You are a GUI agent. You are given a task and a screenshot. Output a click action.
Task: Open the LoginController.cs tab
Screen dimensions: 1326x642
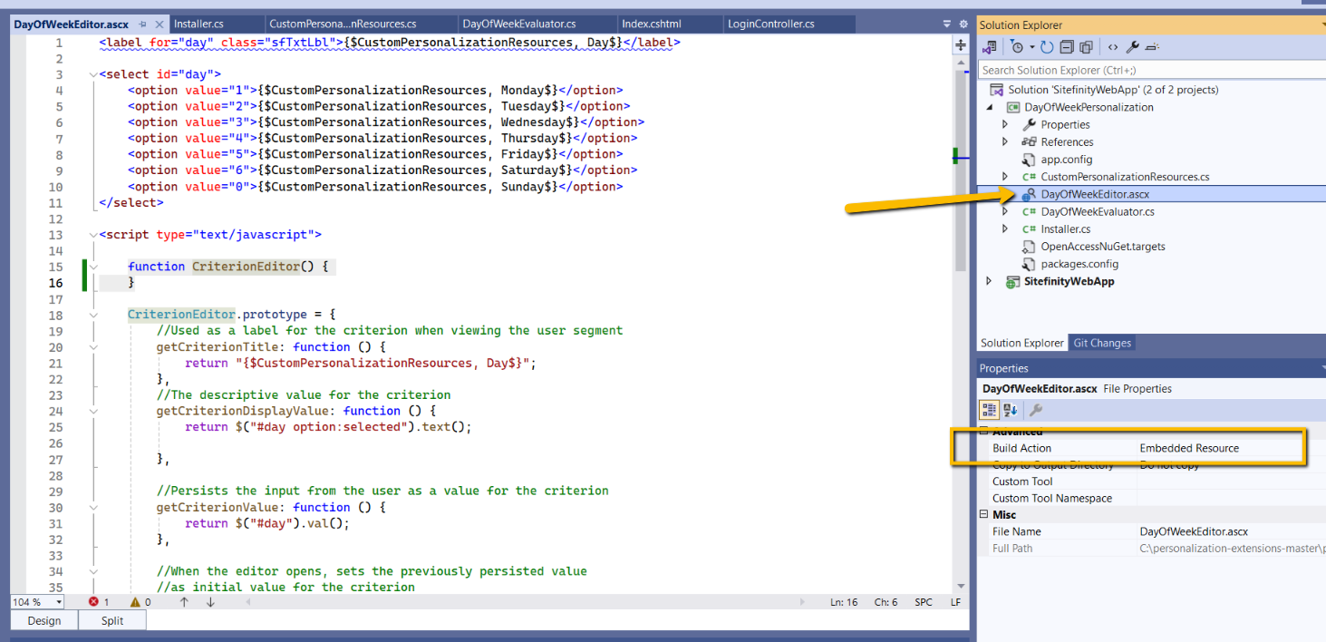pyautogui.click(x=770, y=24)
